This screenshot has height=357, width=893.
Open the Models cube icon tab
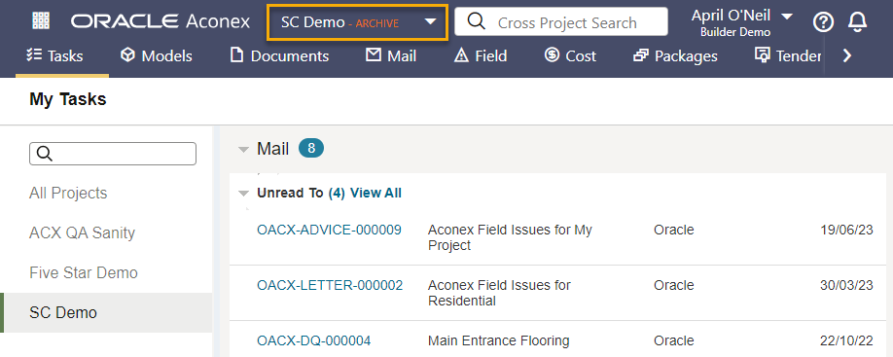[157, 55]
